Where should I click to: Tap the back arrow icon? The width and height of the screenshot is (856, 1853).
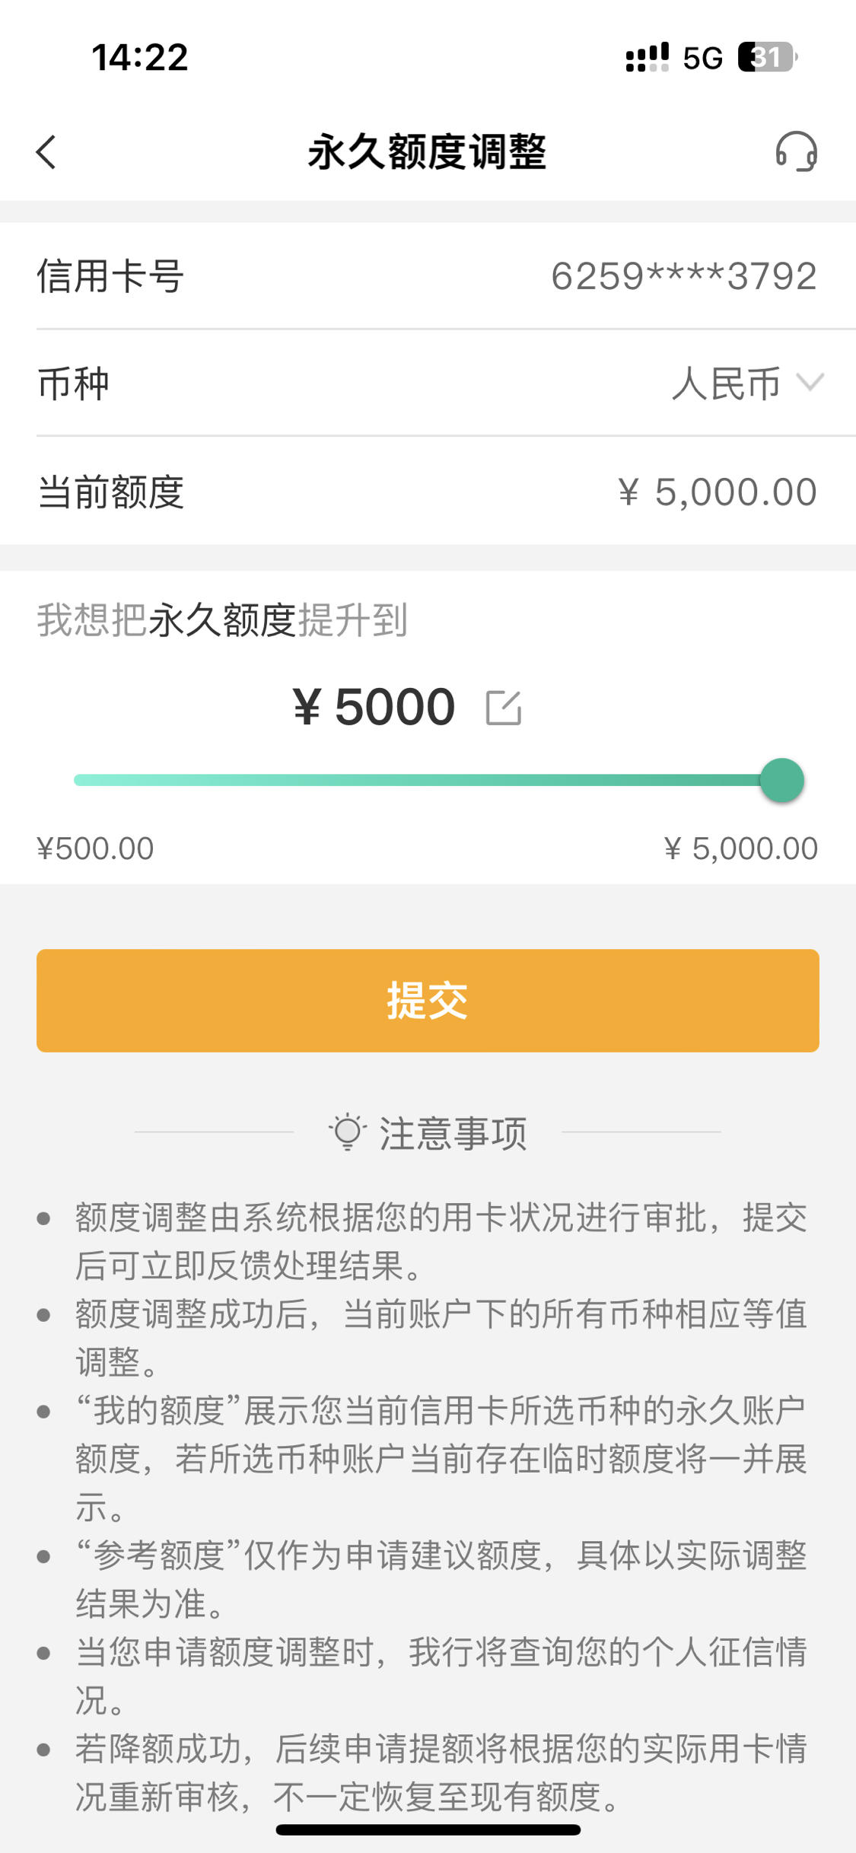(46, 152)
